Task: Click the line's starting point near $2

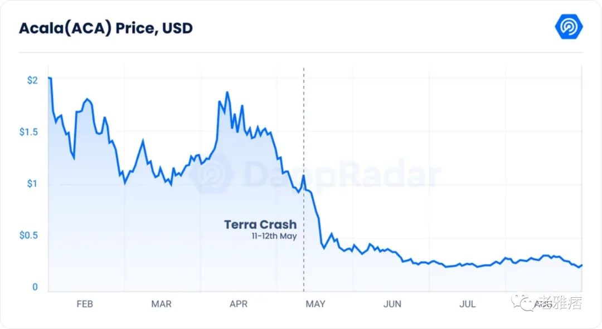Action: [x=49, y=78]
